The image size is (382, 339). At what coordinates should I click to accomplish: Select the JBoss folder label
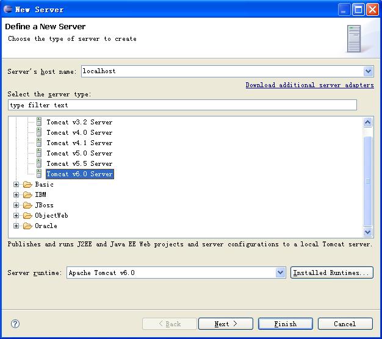(44, 205)
